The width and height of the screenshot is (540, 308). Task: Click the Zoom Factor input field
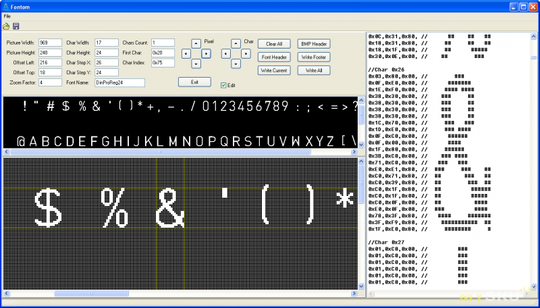50,82
